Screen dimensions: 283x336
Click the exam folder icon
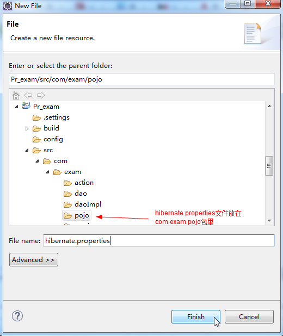click(x=57, y=172)
